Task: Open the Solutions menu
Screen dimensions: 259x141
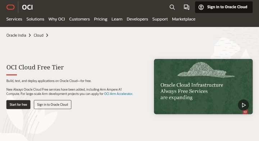Action: point(35,19)
